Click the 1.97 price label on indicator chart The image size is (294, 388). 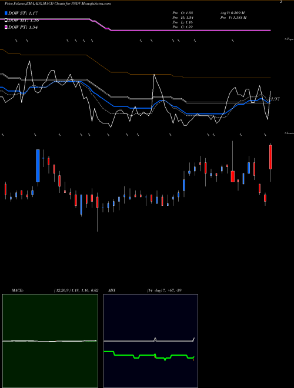coord(275,99)
